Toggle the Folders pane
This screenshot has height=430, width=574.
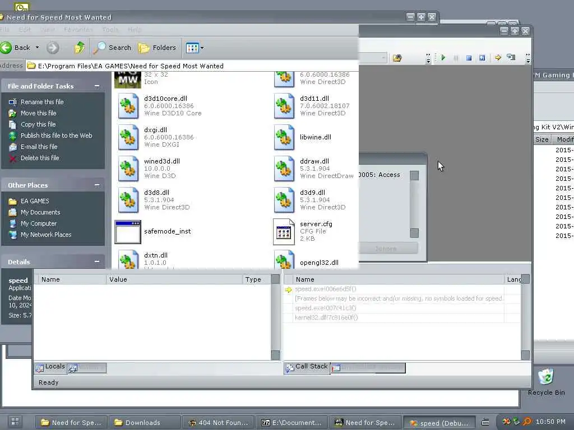tap(157, 48)
